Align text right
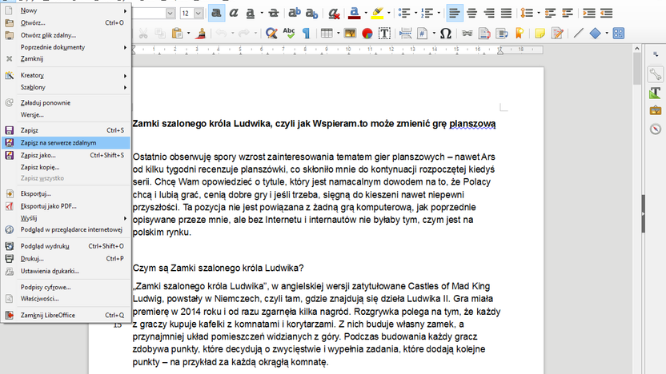Image resolution: width=666 pixels, height=374 pixels. (x=489, y=13)
